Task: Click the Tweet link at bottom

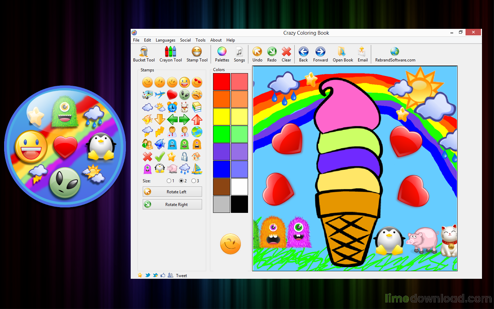Action: pyautogui.click(x=181, y=275)
